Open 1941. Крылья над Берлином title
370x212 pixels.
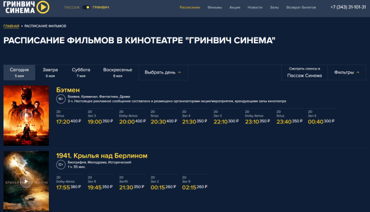pos(101,156)
